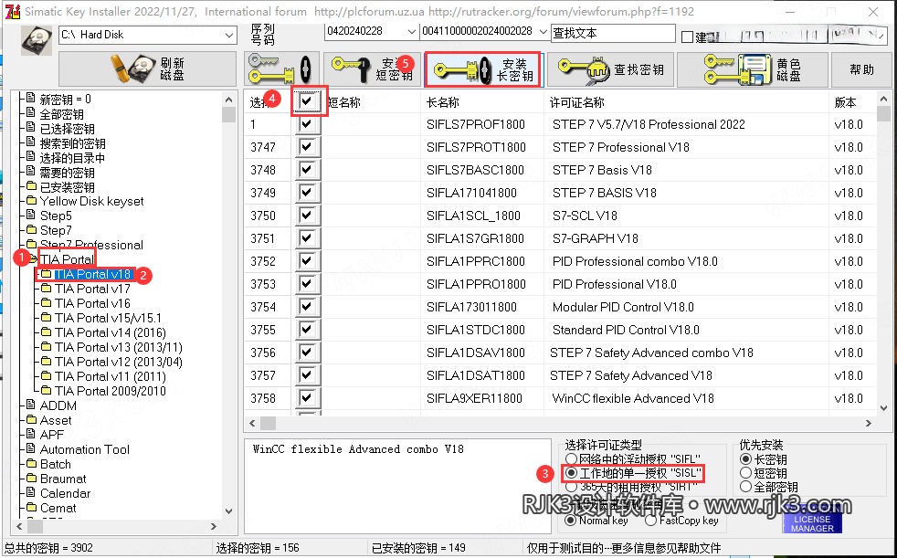Click the key table's vertical scroll down arrow

[x=884, y=408]
